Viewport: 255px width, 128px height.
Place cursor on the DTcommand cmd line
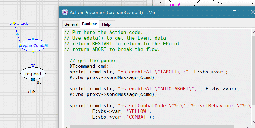pyautogui.click(x=89, y=66)
